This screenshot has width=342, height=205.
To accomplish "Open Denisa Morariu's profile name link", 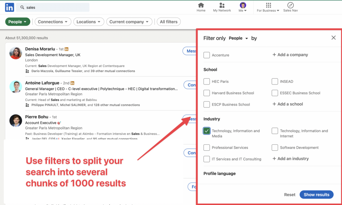I will coord(40,49).
